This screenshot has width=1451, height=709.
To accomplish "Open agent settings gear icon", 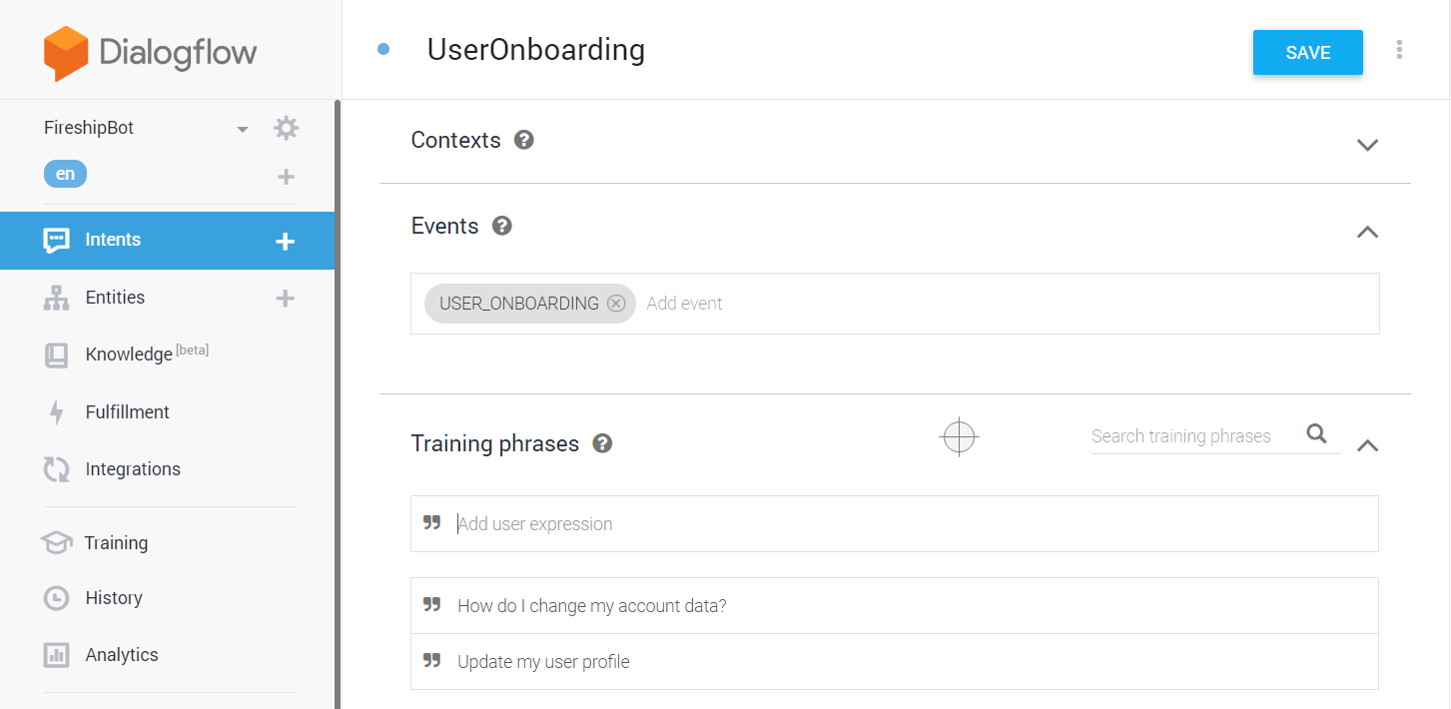I will click(286, 128).
